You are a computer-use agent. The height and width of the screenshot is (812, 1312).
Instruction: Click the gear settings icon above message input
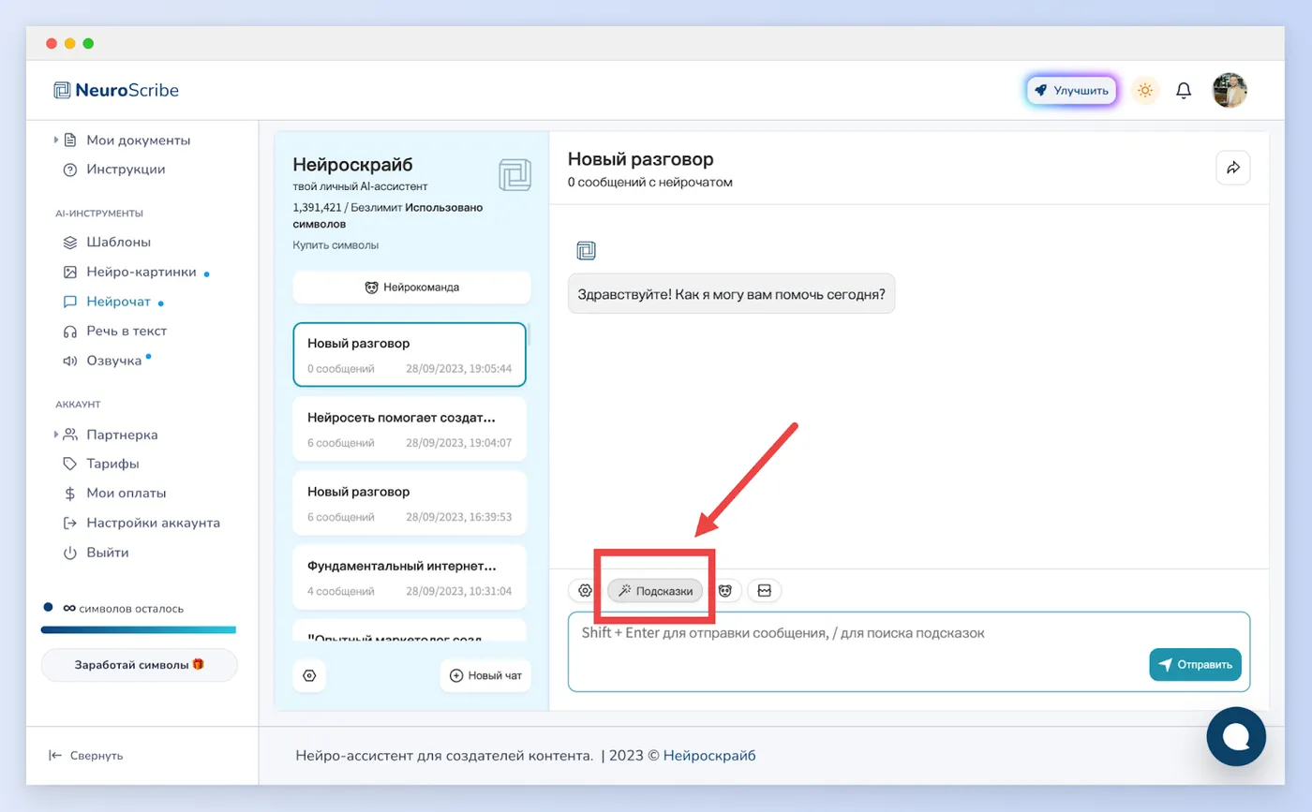coord(585,591)
